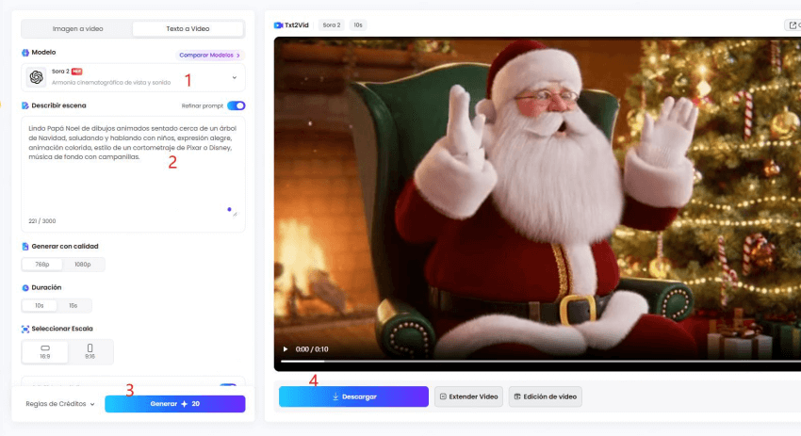Image resolution: width=801 pixels, height=436 pixels.
Task: Click the Extender Video button
Action: pyautogui.click(x=468, y=396)
